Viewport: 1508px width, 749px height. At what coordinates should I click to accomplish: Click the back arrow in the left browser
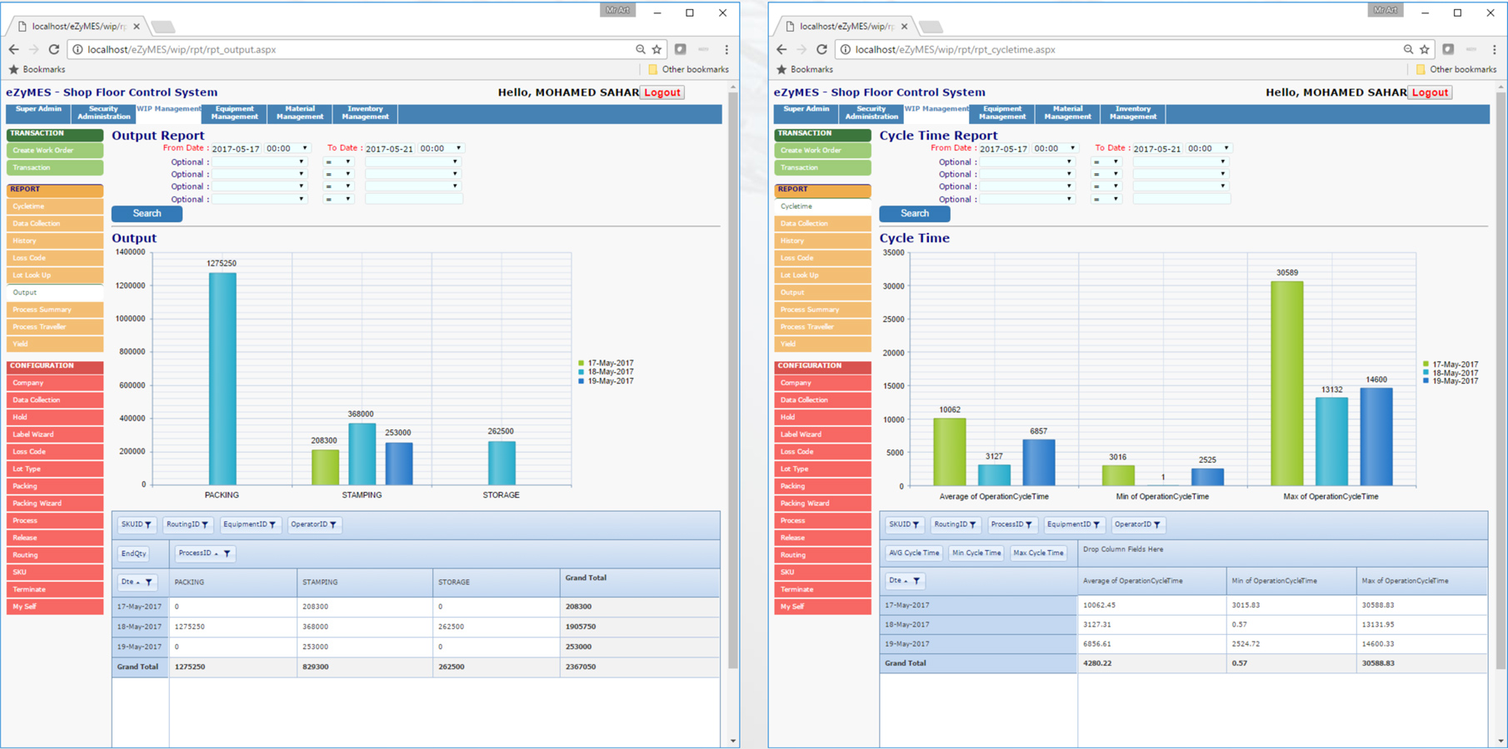coord(14,50)
